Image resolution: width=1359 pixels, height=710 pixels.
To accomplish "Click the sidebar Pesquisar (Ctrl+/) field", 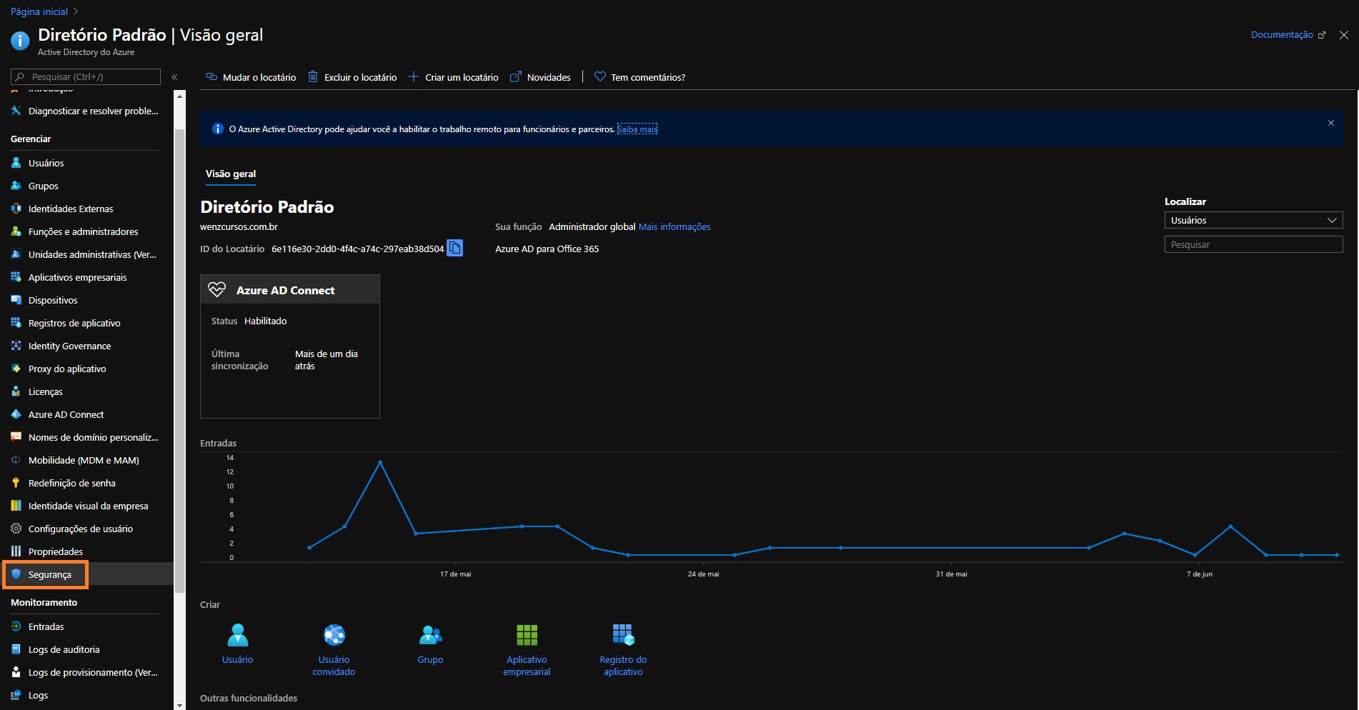I will 86,76.
